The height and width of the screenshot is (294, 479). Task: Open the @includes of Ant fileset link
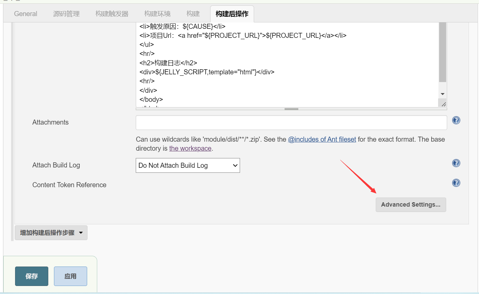pos(322,139)
